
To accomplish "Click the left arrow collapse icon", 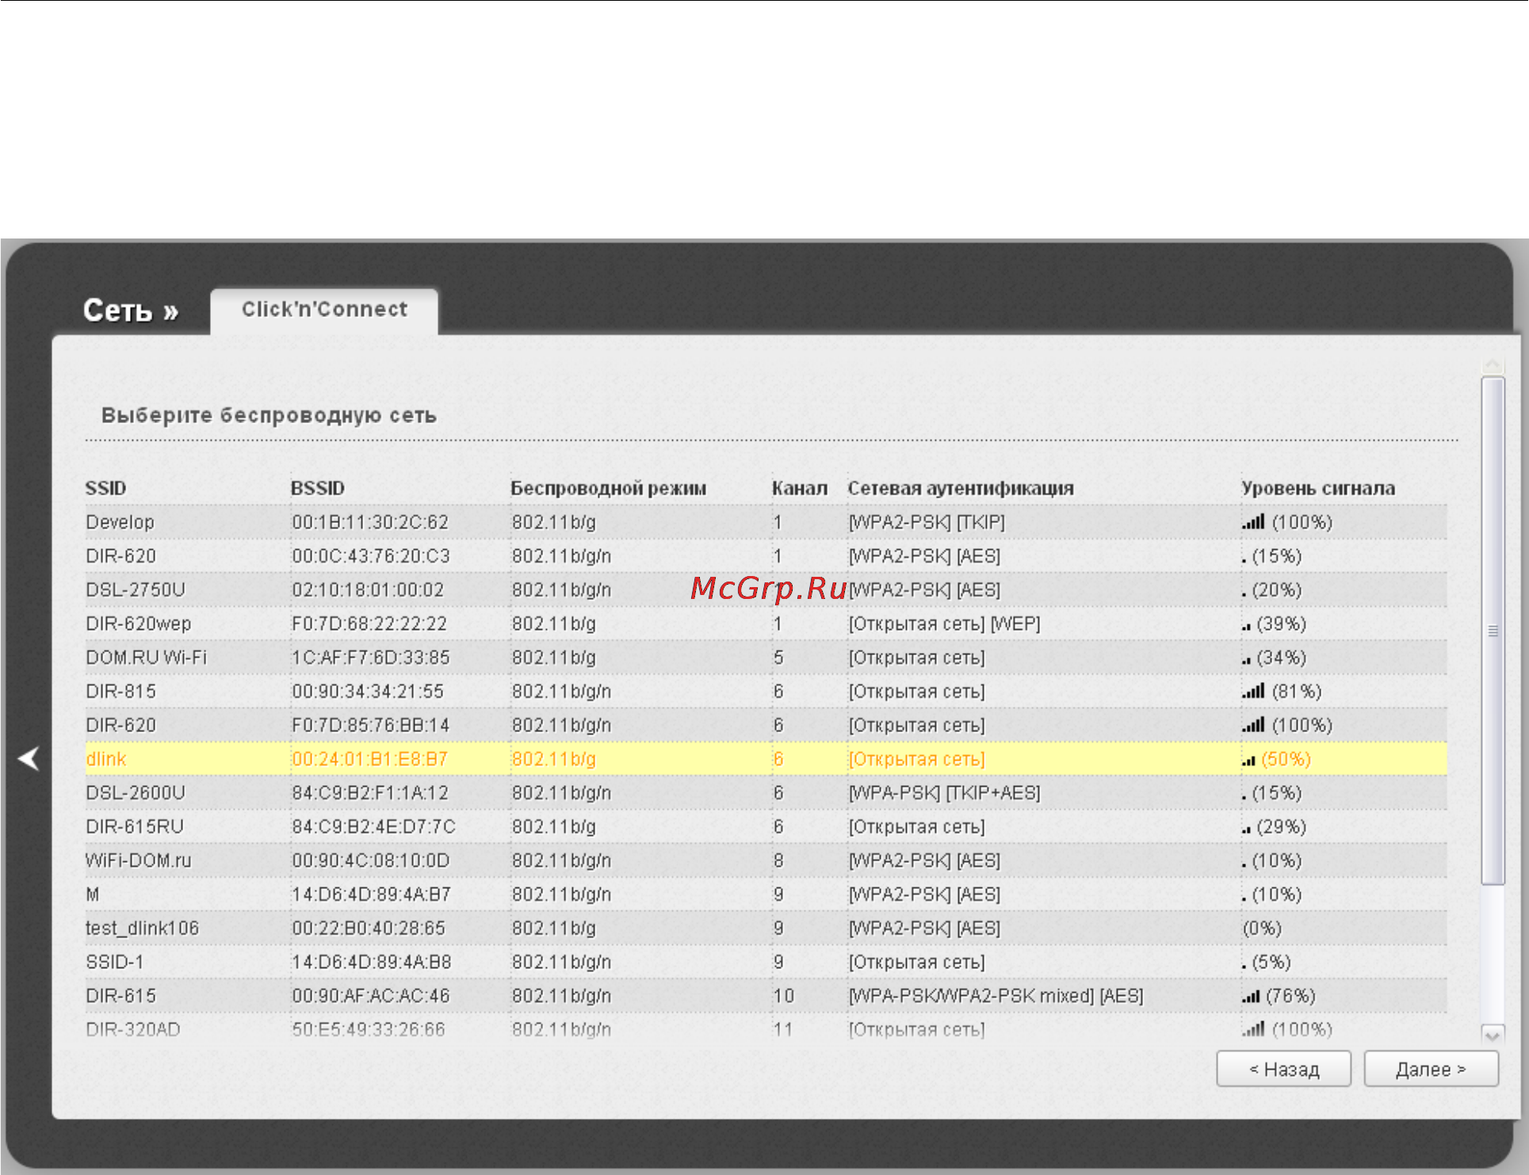I will [x=29, y=758].
